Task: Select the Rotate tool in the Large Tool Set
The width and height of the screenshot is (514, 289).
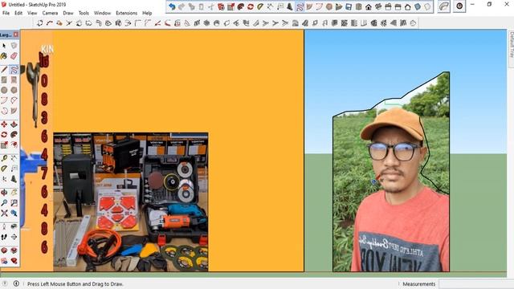Action: 4,135
